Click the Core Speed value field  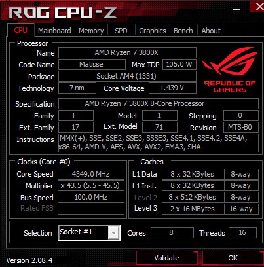click(91, 174)
